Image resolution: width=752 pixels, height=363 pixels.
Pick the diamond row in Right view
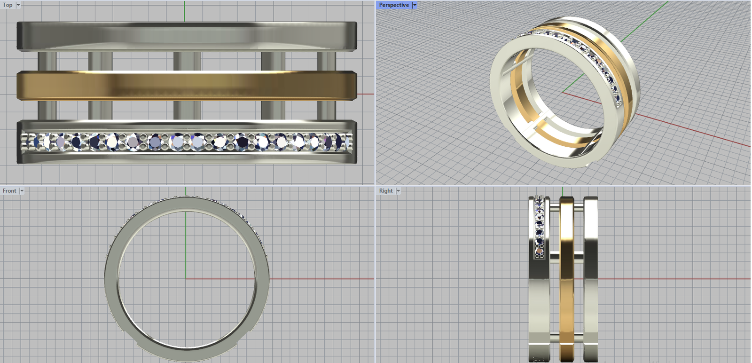[539, 226]
